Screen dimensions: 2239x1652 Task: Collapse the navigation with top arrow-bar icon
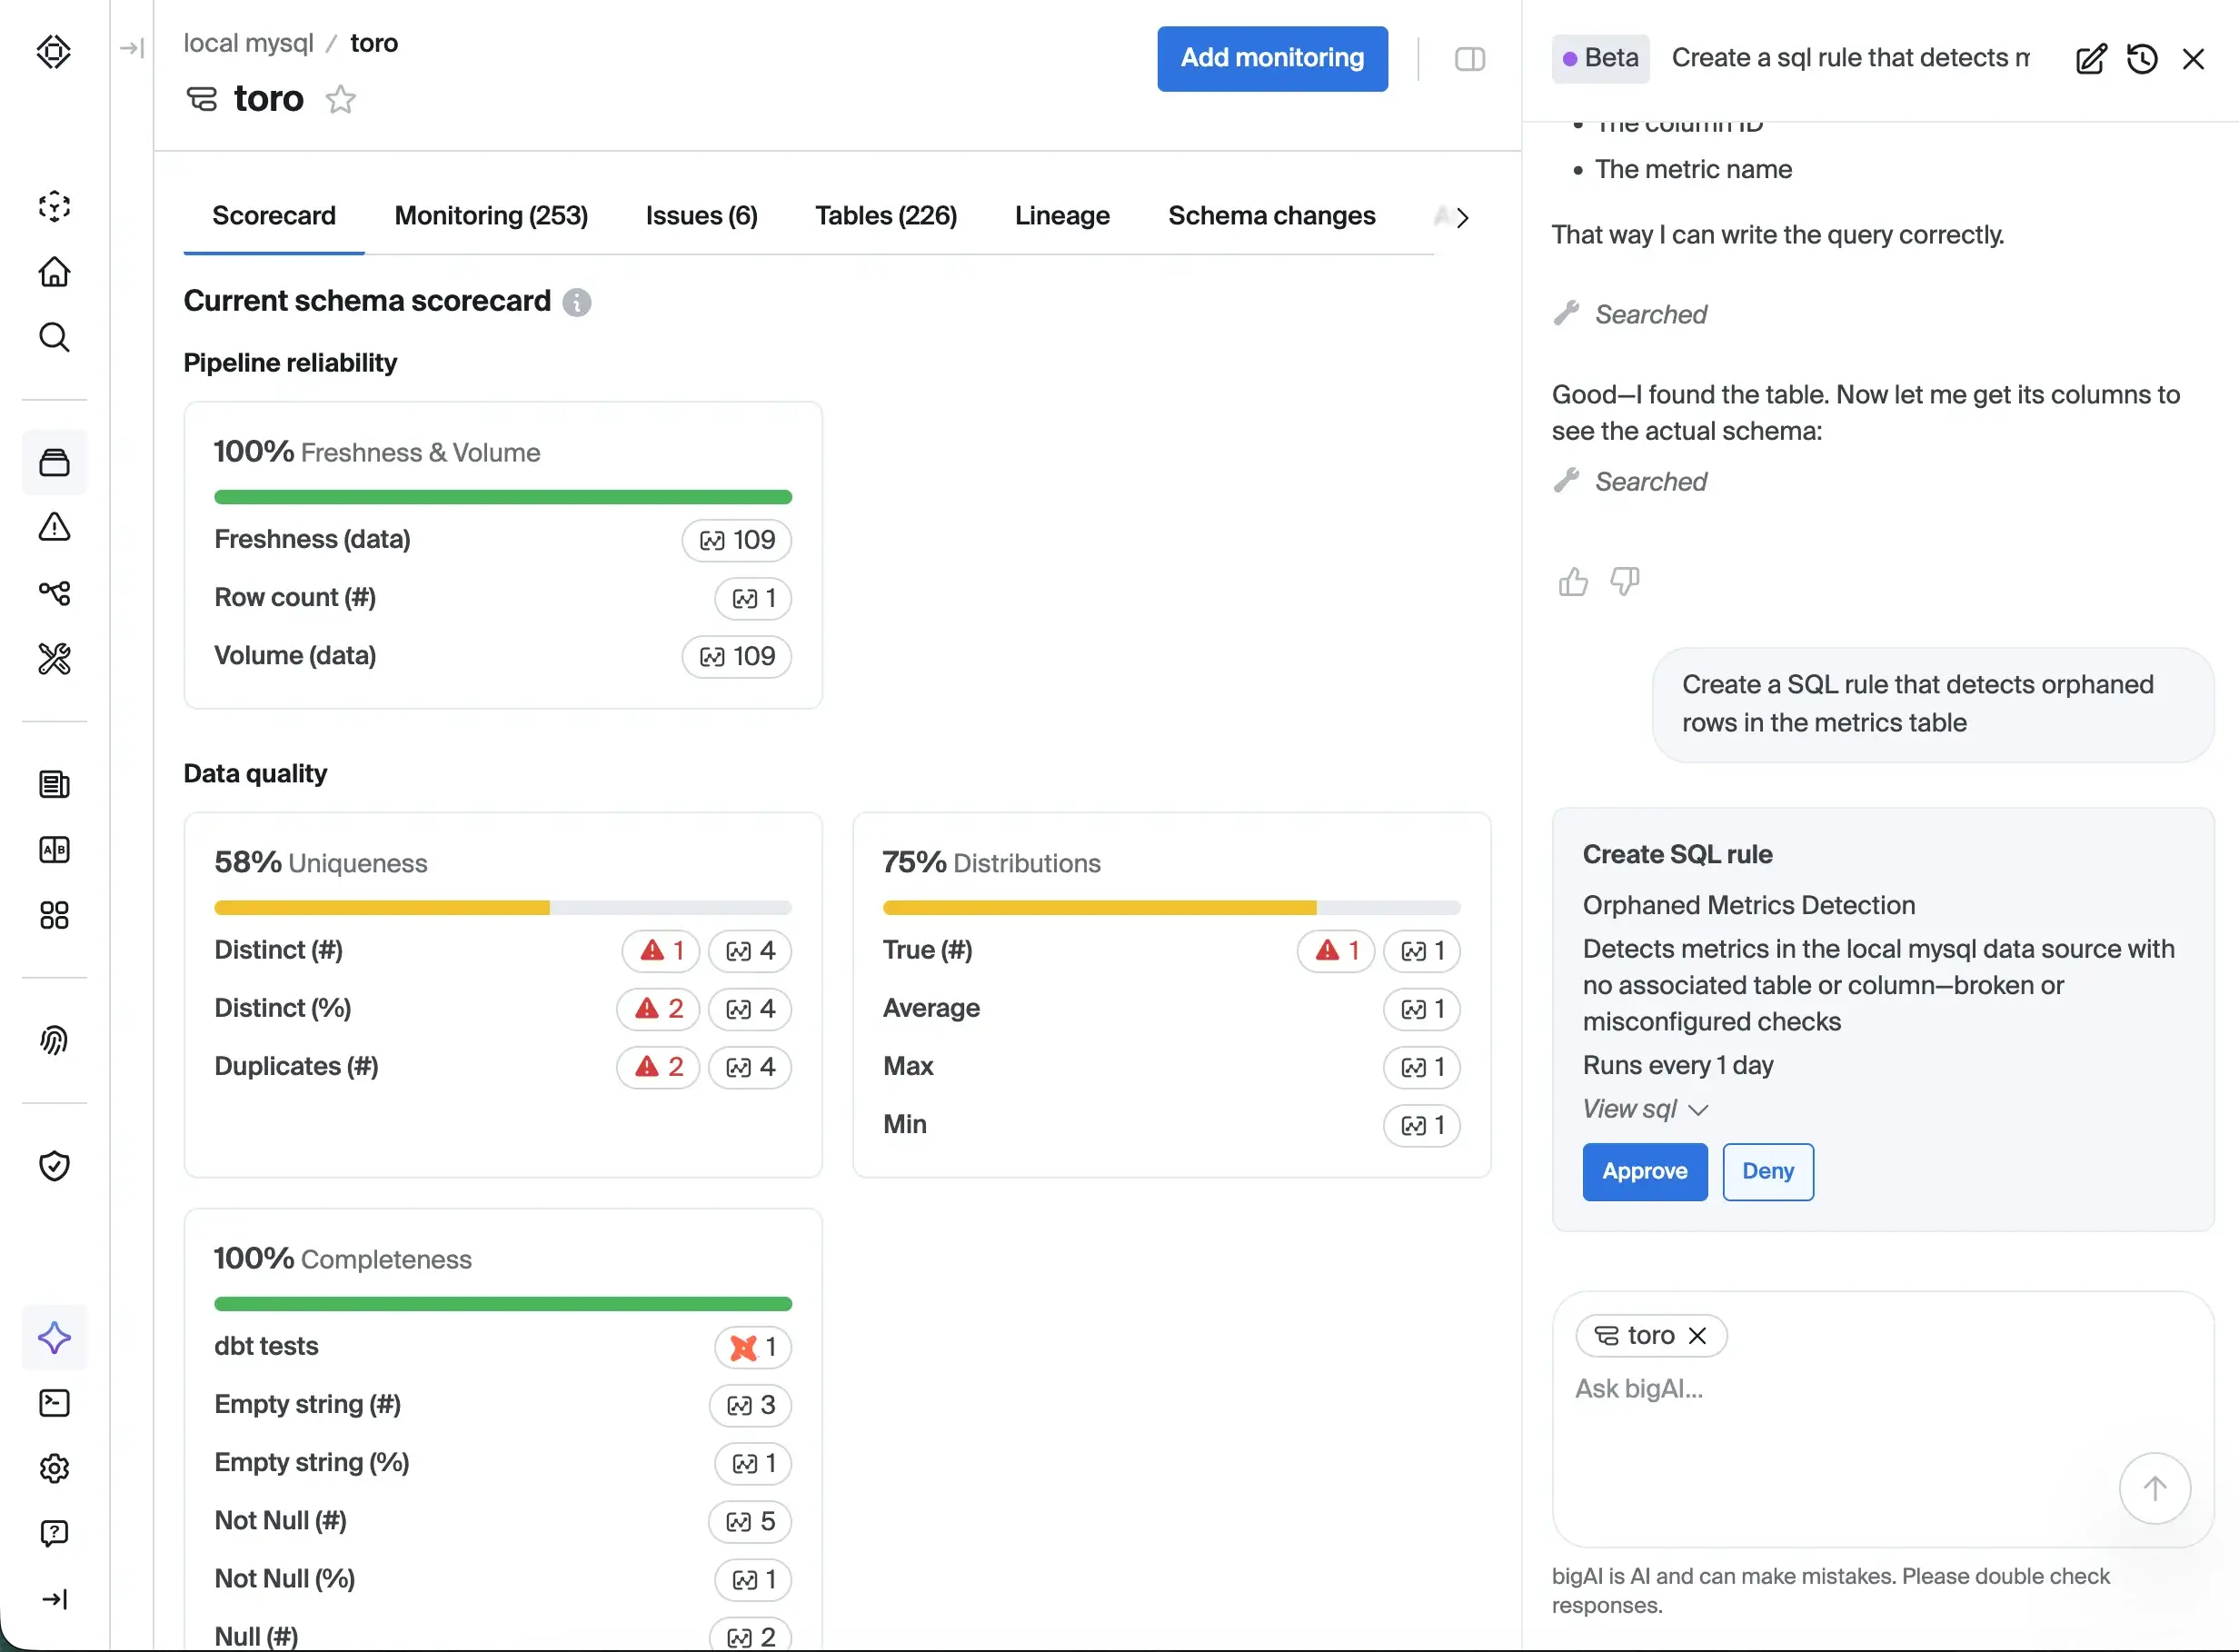point(132,47)
